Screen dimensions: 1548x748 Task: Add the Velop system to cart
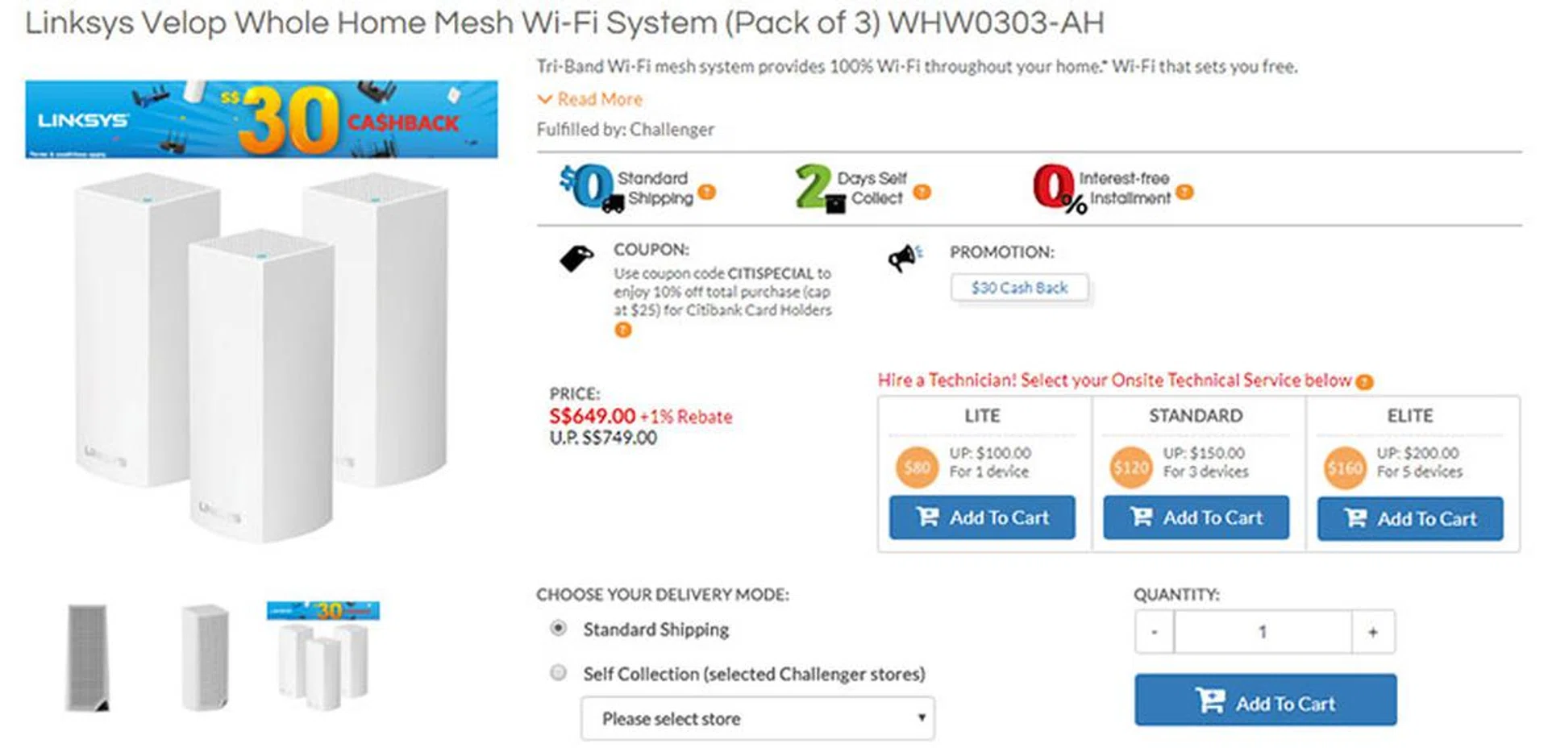point(1265,700)
